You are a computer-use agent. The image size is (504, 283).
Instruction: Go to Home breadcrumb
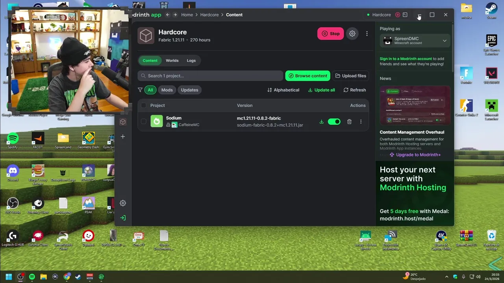(x=187, y=15)
